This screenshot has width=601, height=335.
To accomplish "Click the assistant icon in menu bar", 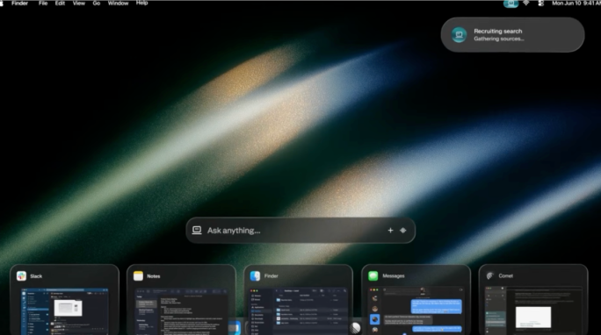I will (x=510, y=4).
